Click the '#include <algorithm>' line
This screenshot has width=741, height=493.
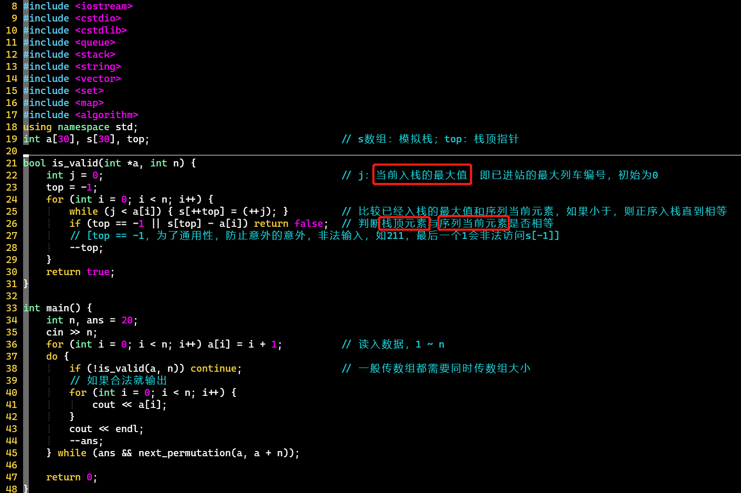(x=81, y=115)
